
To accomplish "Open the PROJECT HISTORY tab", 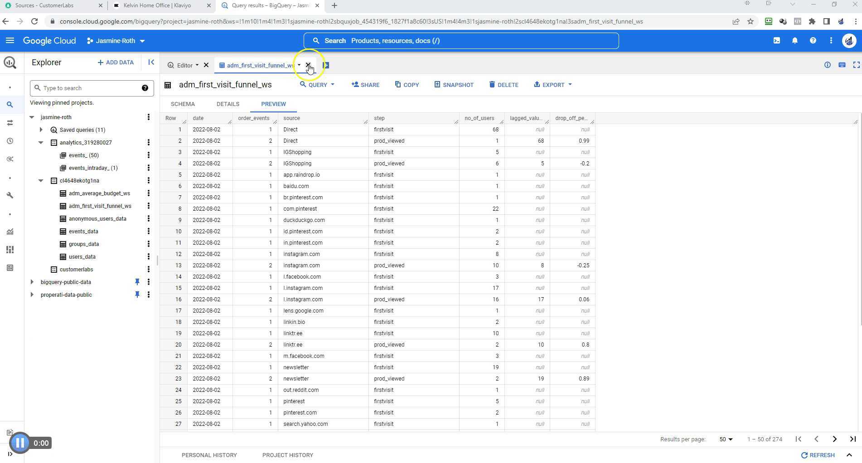I will [287, 455].
